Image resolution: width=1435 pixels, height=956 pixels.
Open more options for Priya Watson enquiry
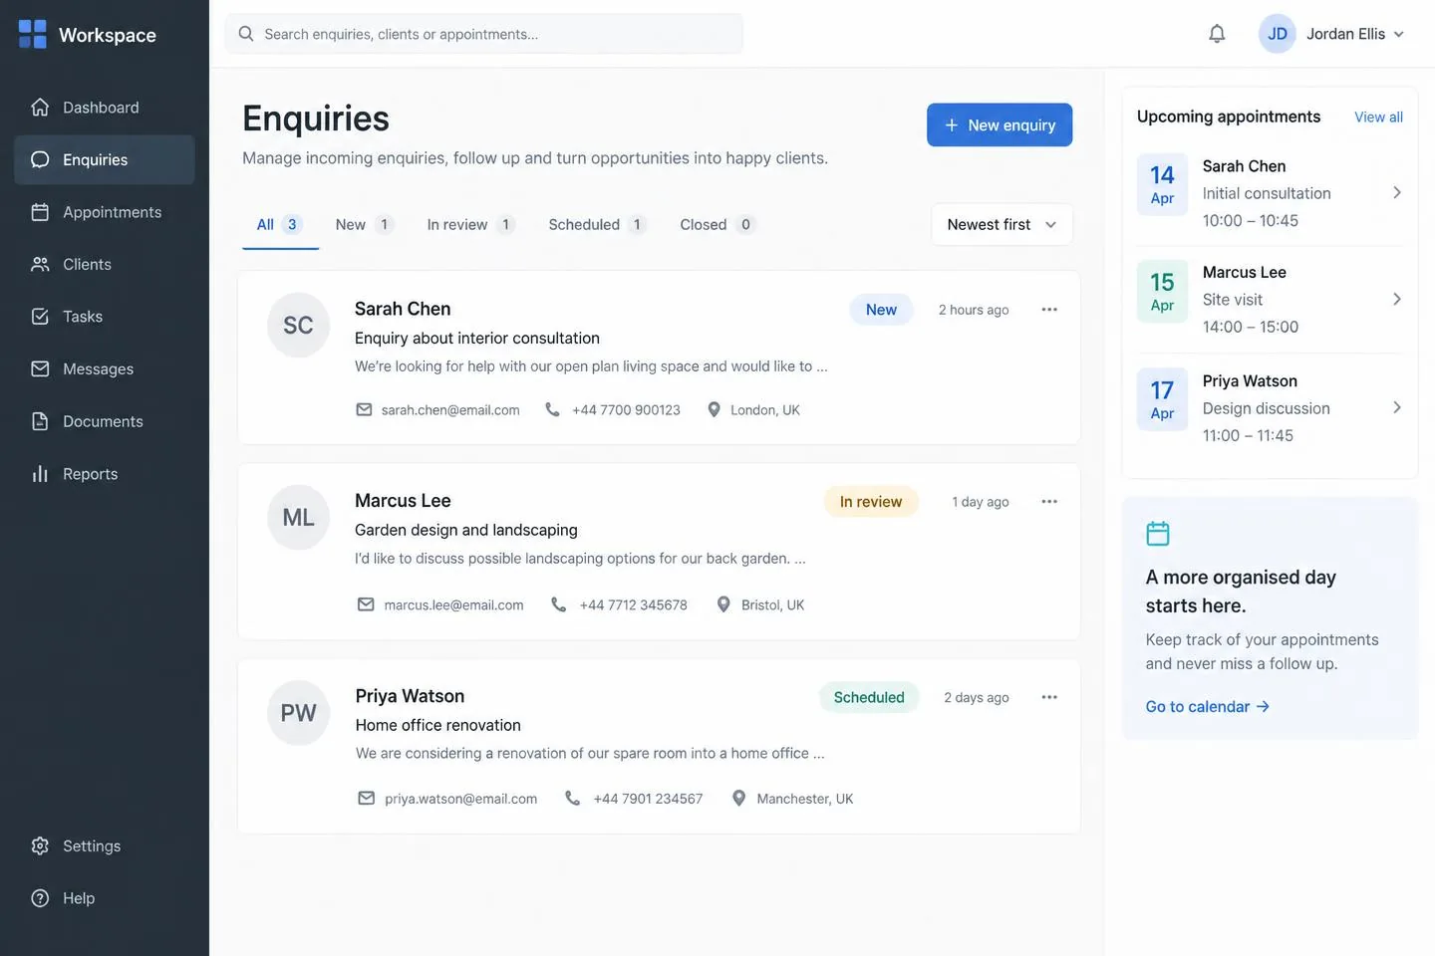coord(1049,697)
